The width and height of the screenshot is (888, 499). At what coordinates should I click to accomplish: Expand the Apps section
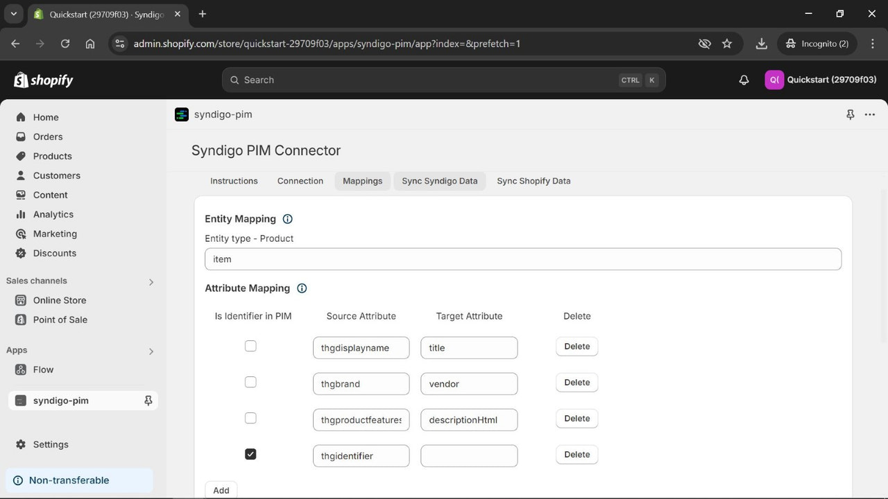pos(151,351)
